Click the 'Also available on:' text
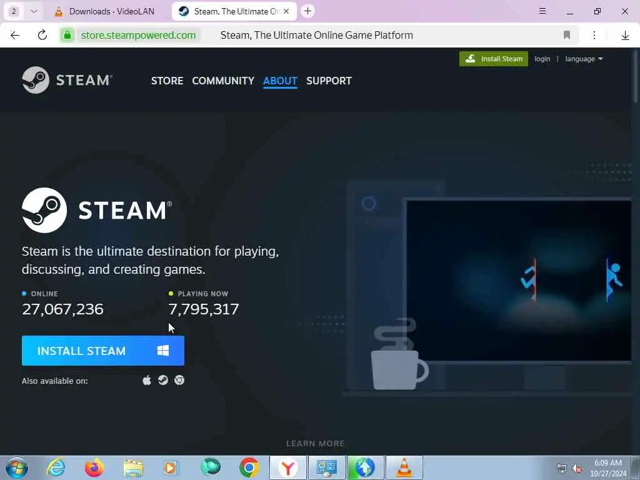 pos(55,381)
